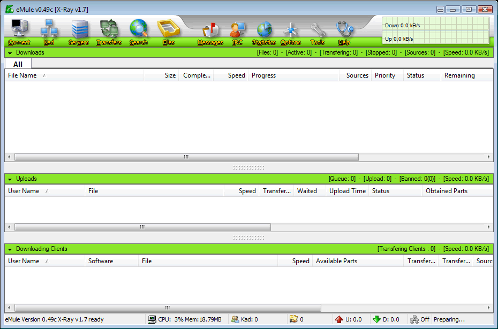Click the CPU monitor status icon
This screenshot has width=498, height=329.
152,319
